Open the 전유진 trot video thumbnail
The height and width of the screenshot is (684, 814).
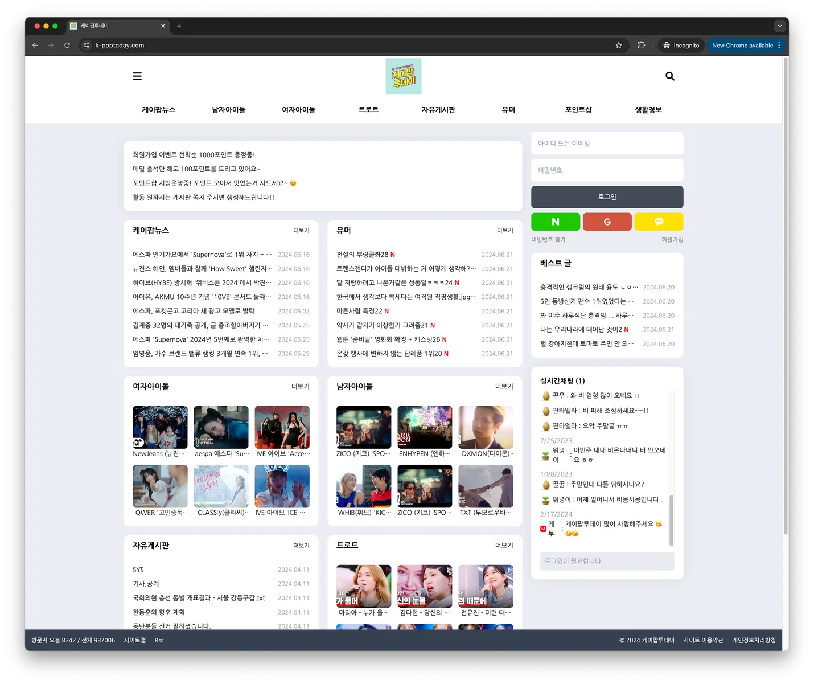point(486,586)
